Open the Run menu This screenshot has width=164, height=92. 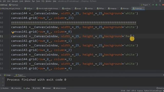point(33,1)
